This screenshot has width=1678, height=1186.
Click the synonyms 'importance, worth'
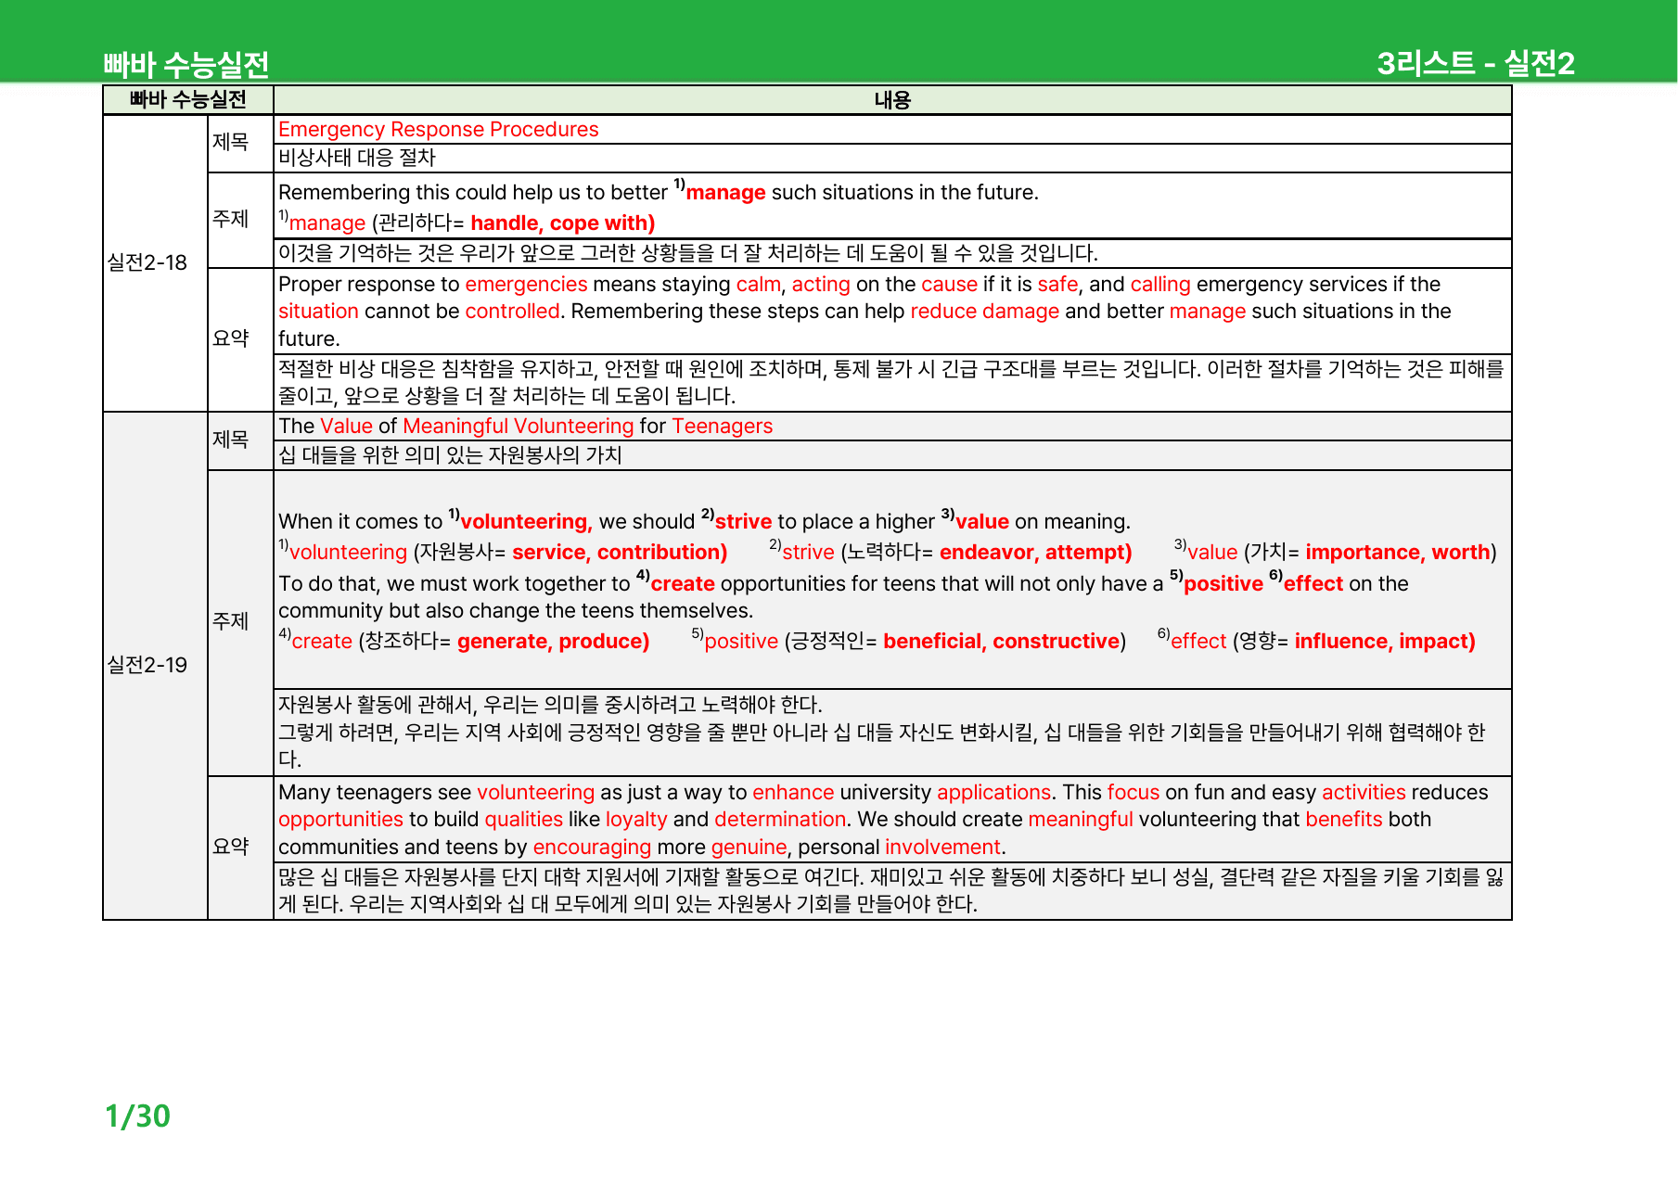1397,553
